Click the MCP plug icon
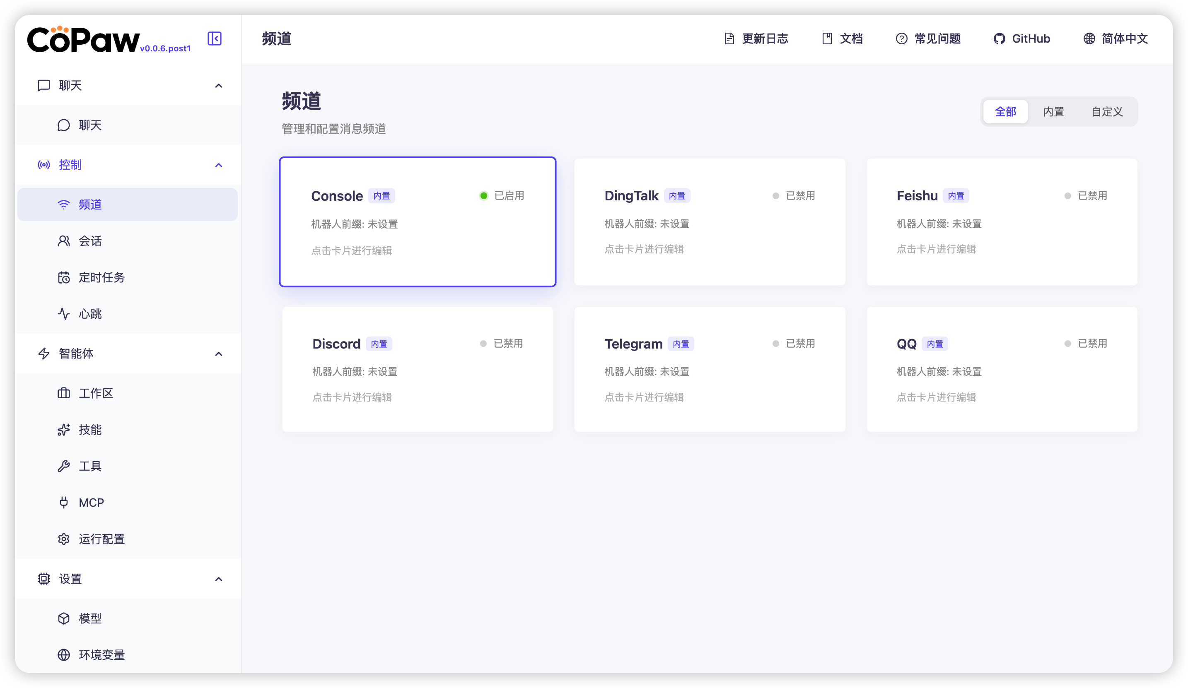 pos(64,502)
